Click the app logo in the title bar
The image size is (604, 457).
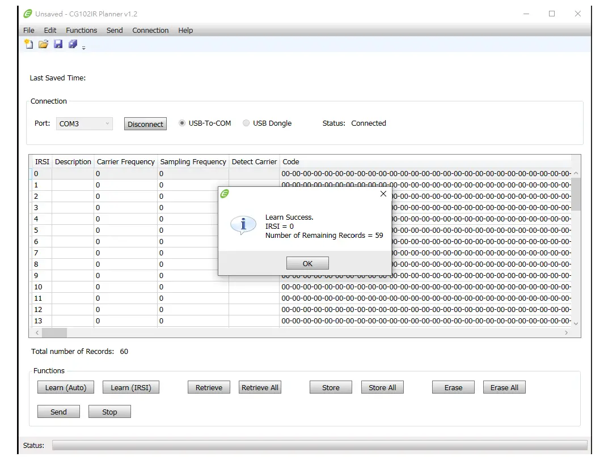28,14
